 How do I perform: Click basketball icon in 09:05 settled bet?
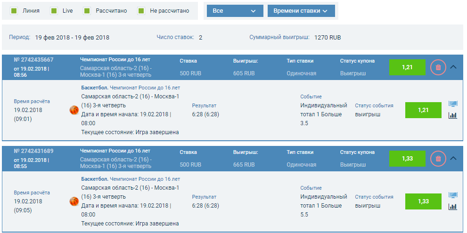pos(74,201)
